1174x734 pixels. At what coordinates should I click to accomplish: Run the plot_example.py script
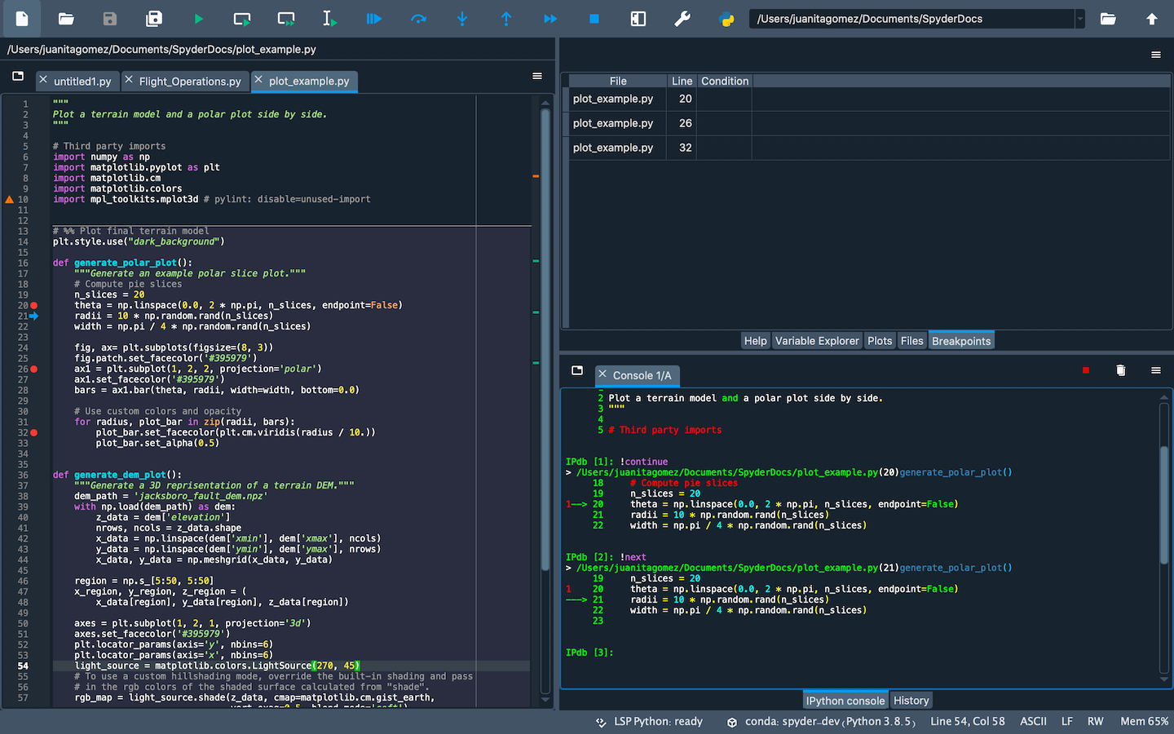tap(199, 18)
